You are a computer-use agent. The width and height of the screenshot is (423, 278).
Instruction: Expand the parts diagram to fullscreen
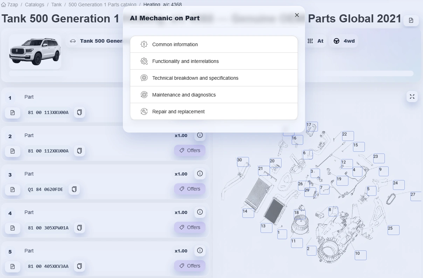pyautogui.click(x=412, y=97)
